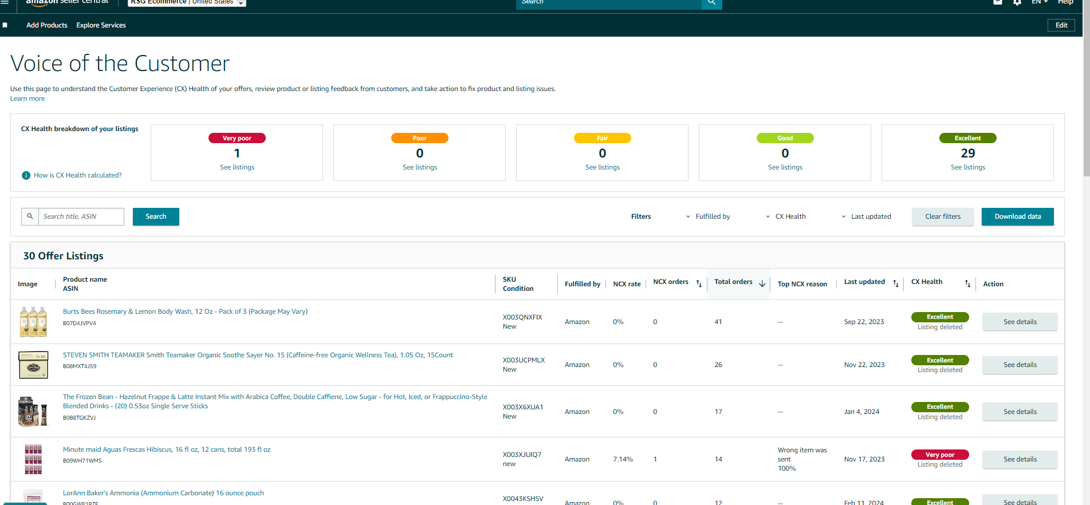Click the Very poor badge in summary card

[x=237, y=138]
